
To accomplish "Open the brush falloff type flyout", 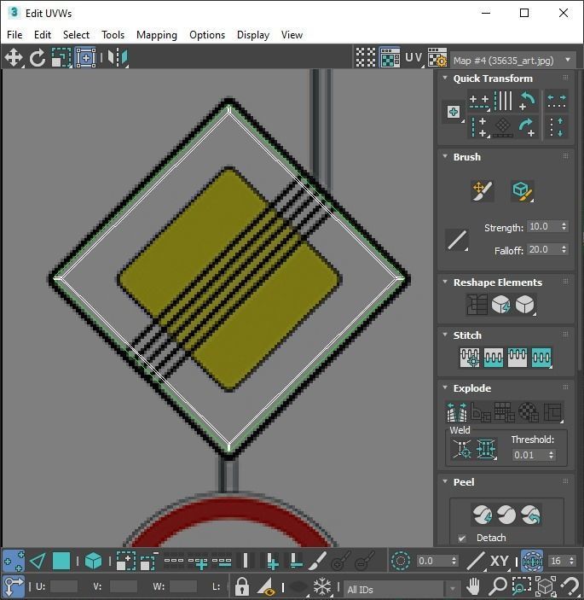I will coord(457,241).
